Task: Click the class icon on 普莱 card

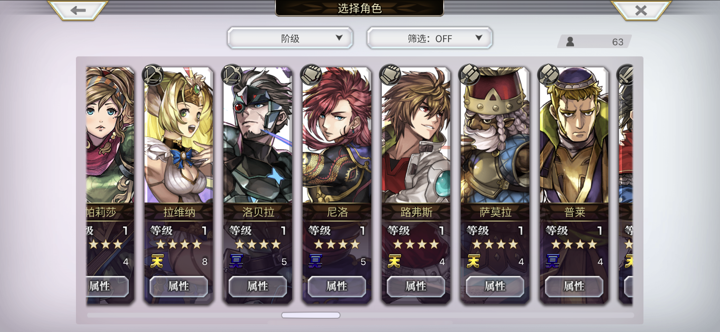Action: (548, 75)
